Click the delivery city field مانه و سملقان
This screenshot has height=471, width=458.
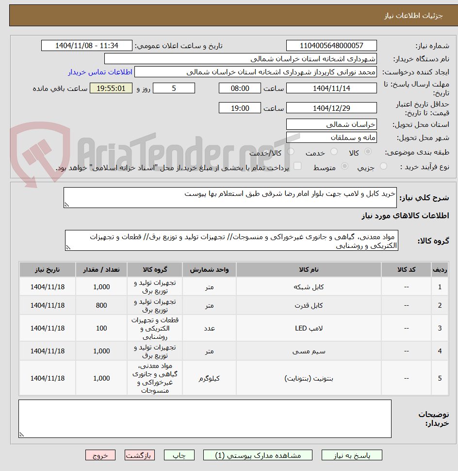(331, 138)
